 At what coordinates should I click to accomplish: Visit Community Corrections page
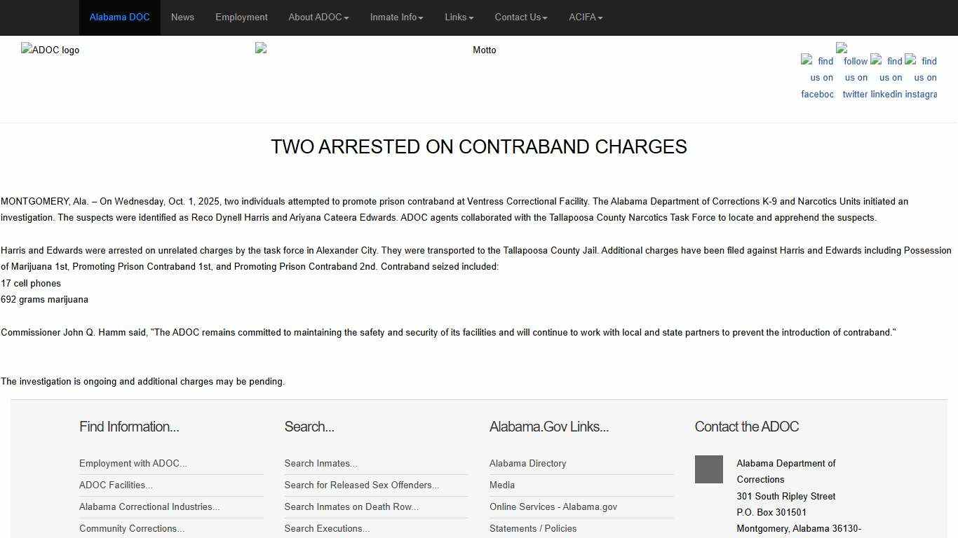(x=131, y=528)
